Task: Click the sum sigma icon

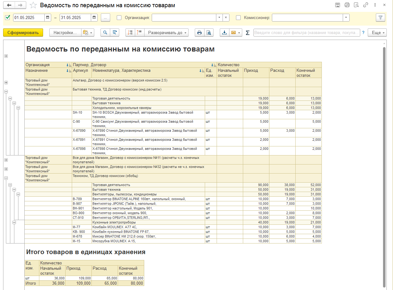Action: pyautogui.click(x=248, y=32)
